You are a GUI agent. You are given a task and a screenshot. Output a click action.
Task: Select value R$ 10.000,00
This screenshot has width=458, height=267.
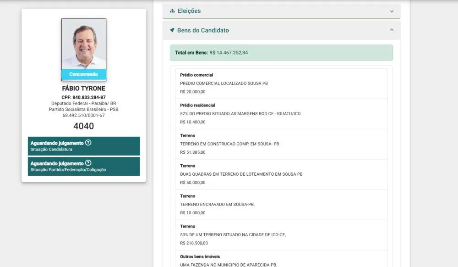tap(193, 213)
